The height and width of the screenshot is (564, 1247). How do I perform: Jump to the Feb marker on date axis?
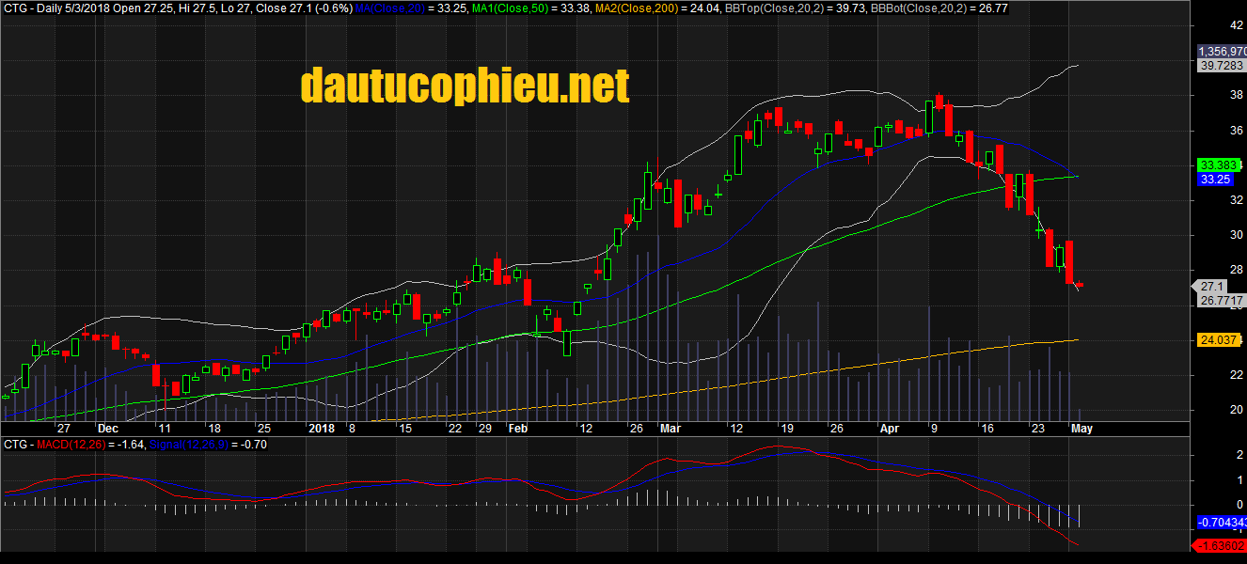point(518,428)
